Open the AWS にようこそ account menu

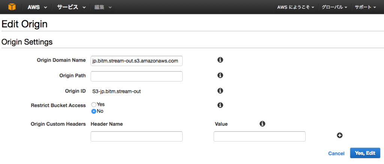295,7
